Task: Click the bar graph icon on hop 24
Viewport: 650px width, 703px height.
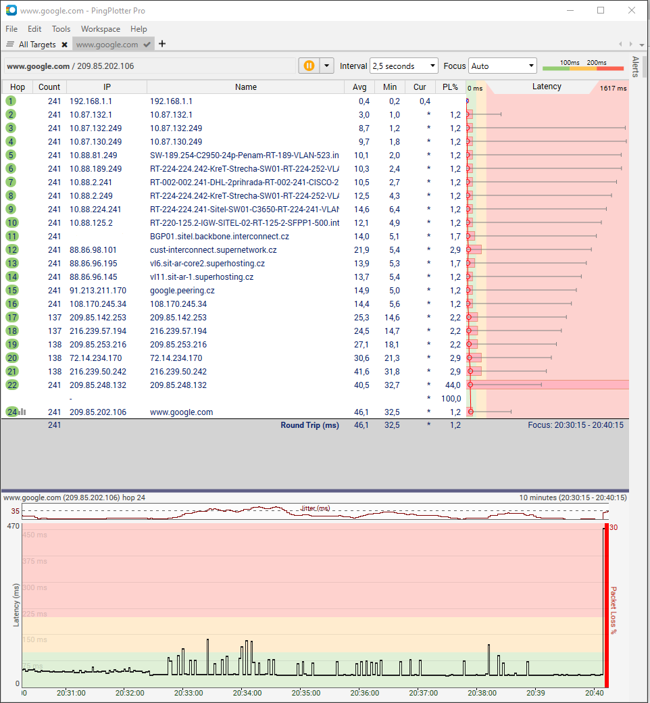Action: pyautogui.click(x=22, y=412)
